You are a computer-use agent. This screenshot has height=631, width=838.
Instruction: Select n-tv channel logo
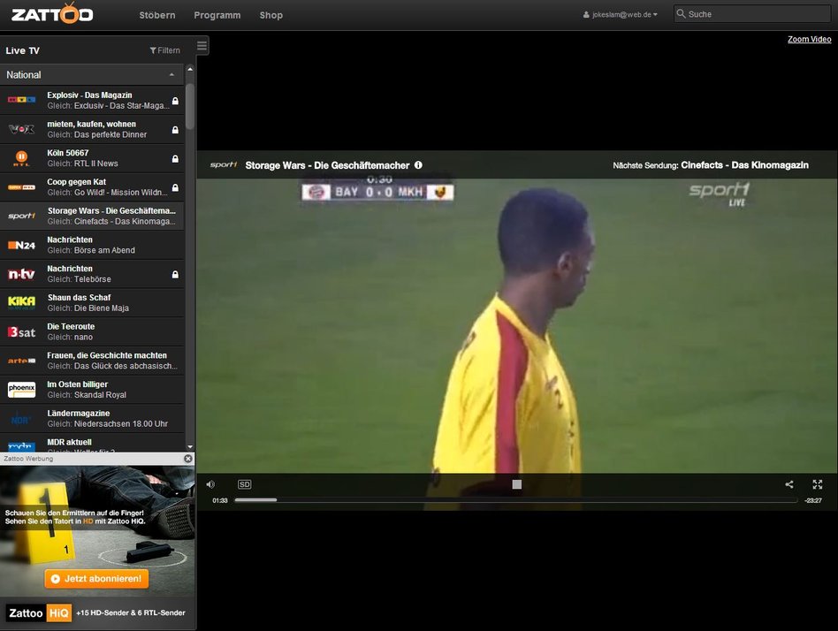pos(21,274)
